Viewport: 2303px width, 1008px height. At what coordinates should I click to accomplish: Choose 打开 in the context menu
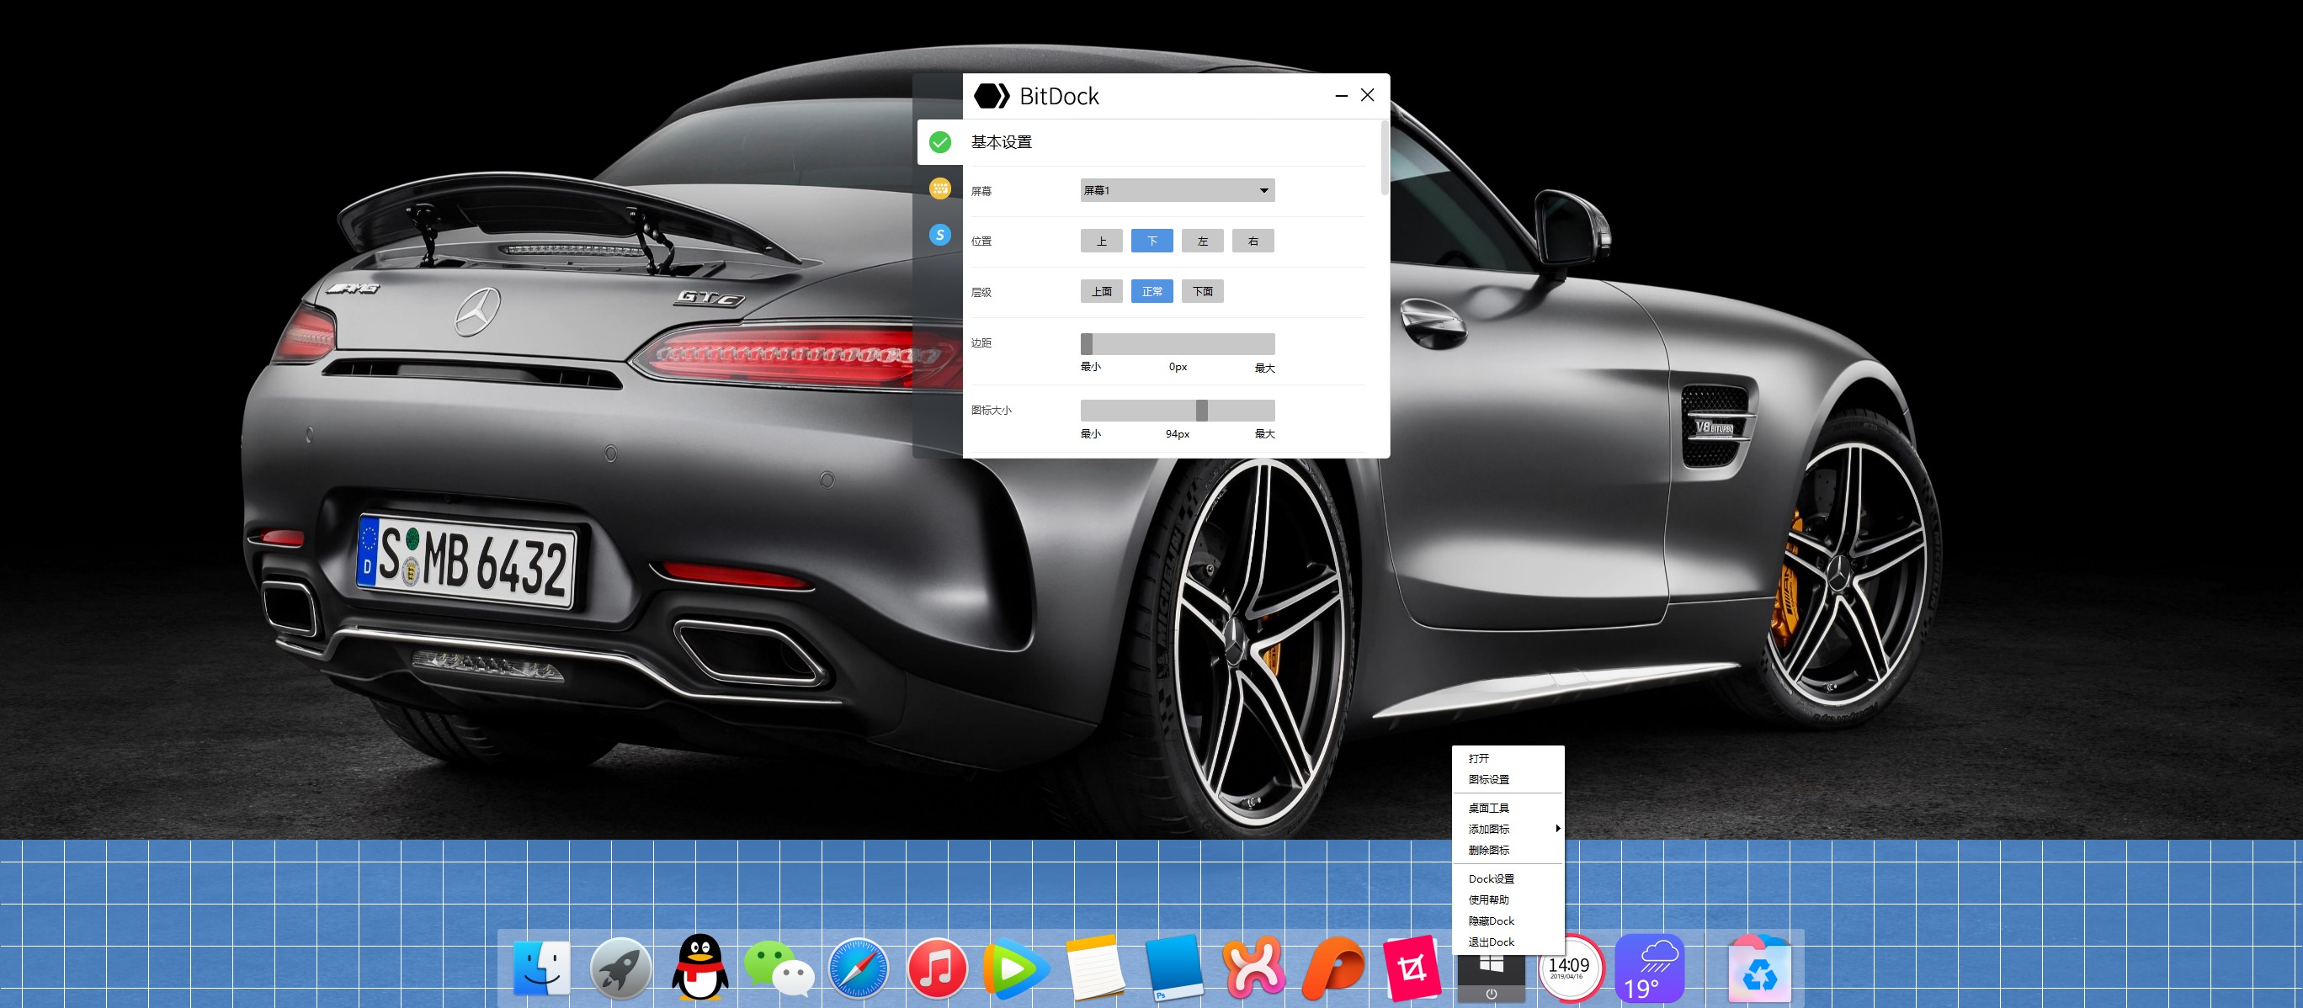pos(1508,758)
